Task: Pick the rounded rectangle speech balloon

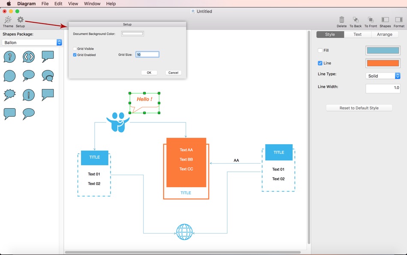Action: click(9, 114)
